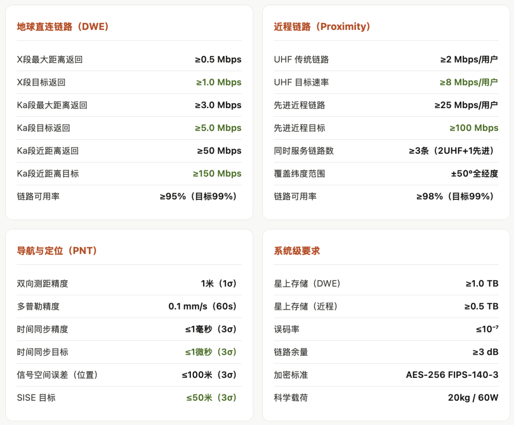Click the green value '≤1微秒（3σ）'
This screenshot has height=425, width=514.
point(211,352)
